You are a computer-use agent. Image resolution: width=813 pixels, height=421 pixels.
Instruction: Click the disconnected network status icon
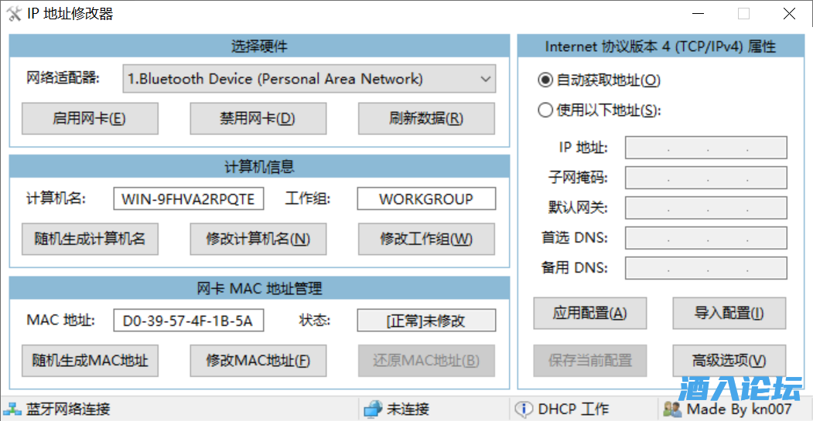373,409
